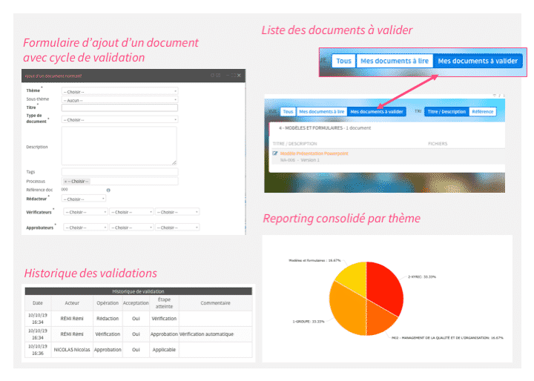Image resolution: width=534 pixels, height=381 pixels.
Task: Click into the Tags input field
Action: 119,172
